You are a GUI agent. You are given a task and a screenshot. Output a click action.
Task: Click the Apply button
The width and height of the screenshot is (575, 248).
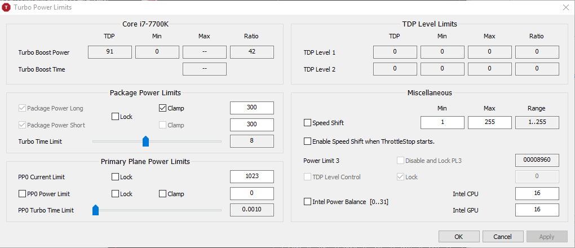coord(547,237)
